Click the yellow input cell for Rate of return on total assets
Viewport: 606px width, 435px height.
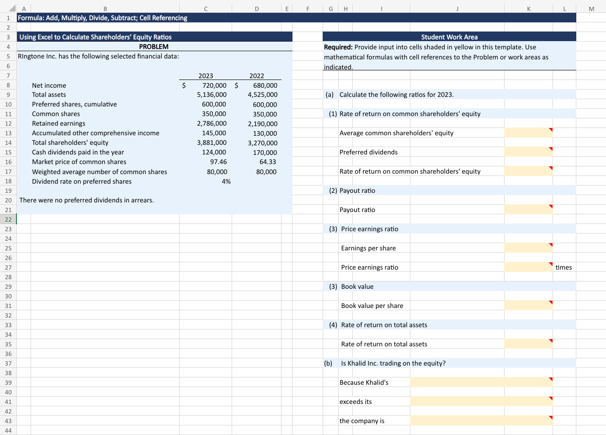tap(528, 344)
